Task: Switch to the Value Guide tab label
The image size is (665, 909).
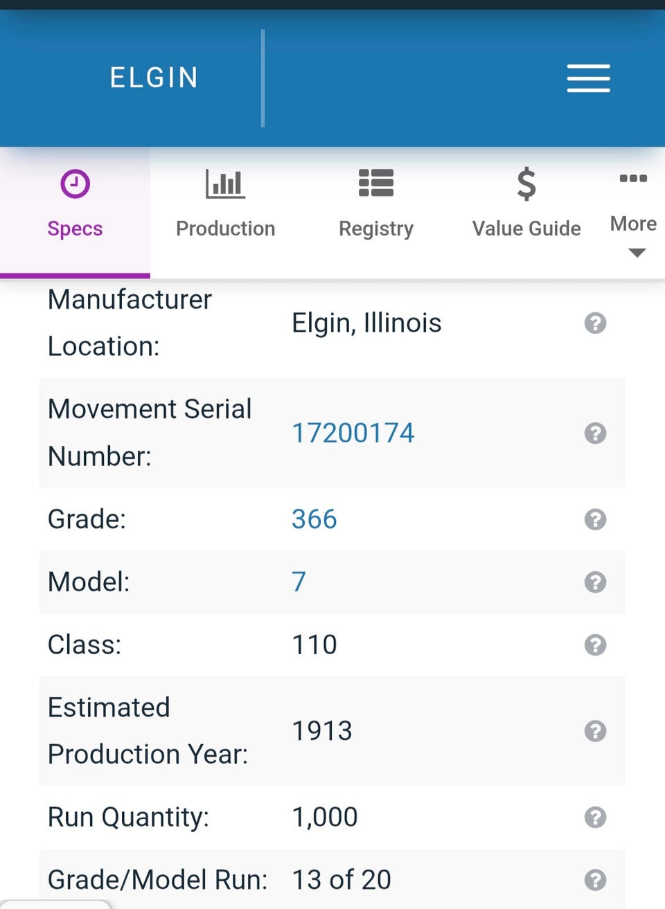Action: [x=526, y=228]
